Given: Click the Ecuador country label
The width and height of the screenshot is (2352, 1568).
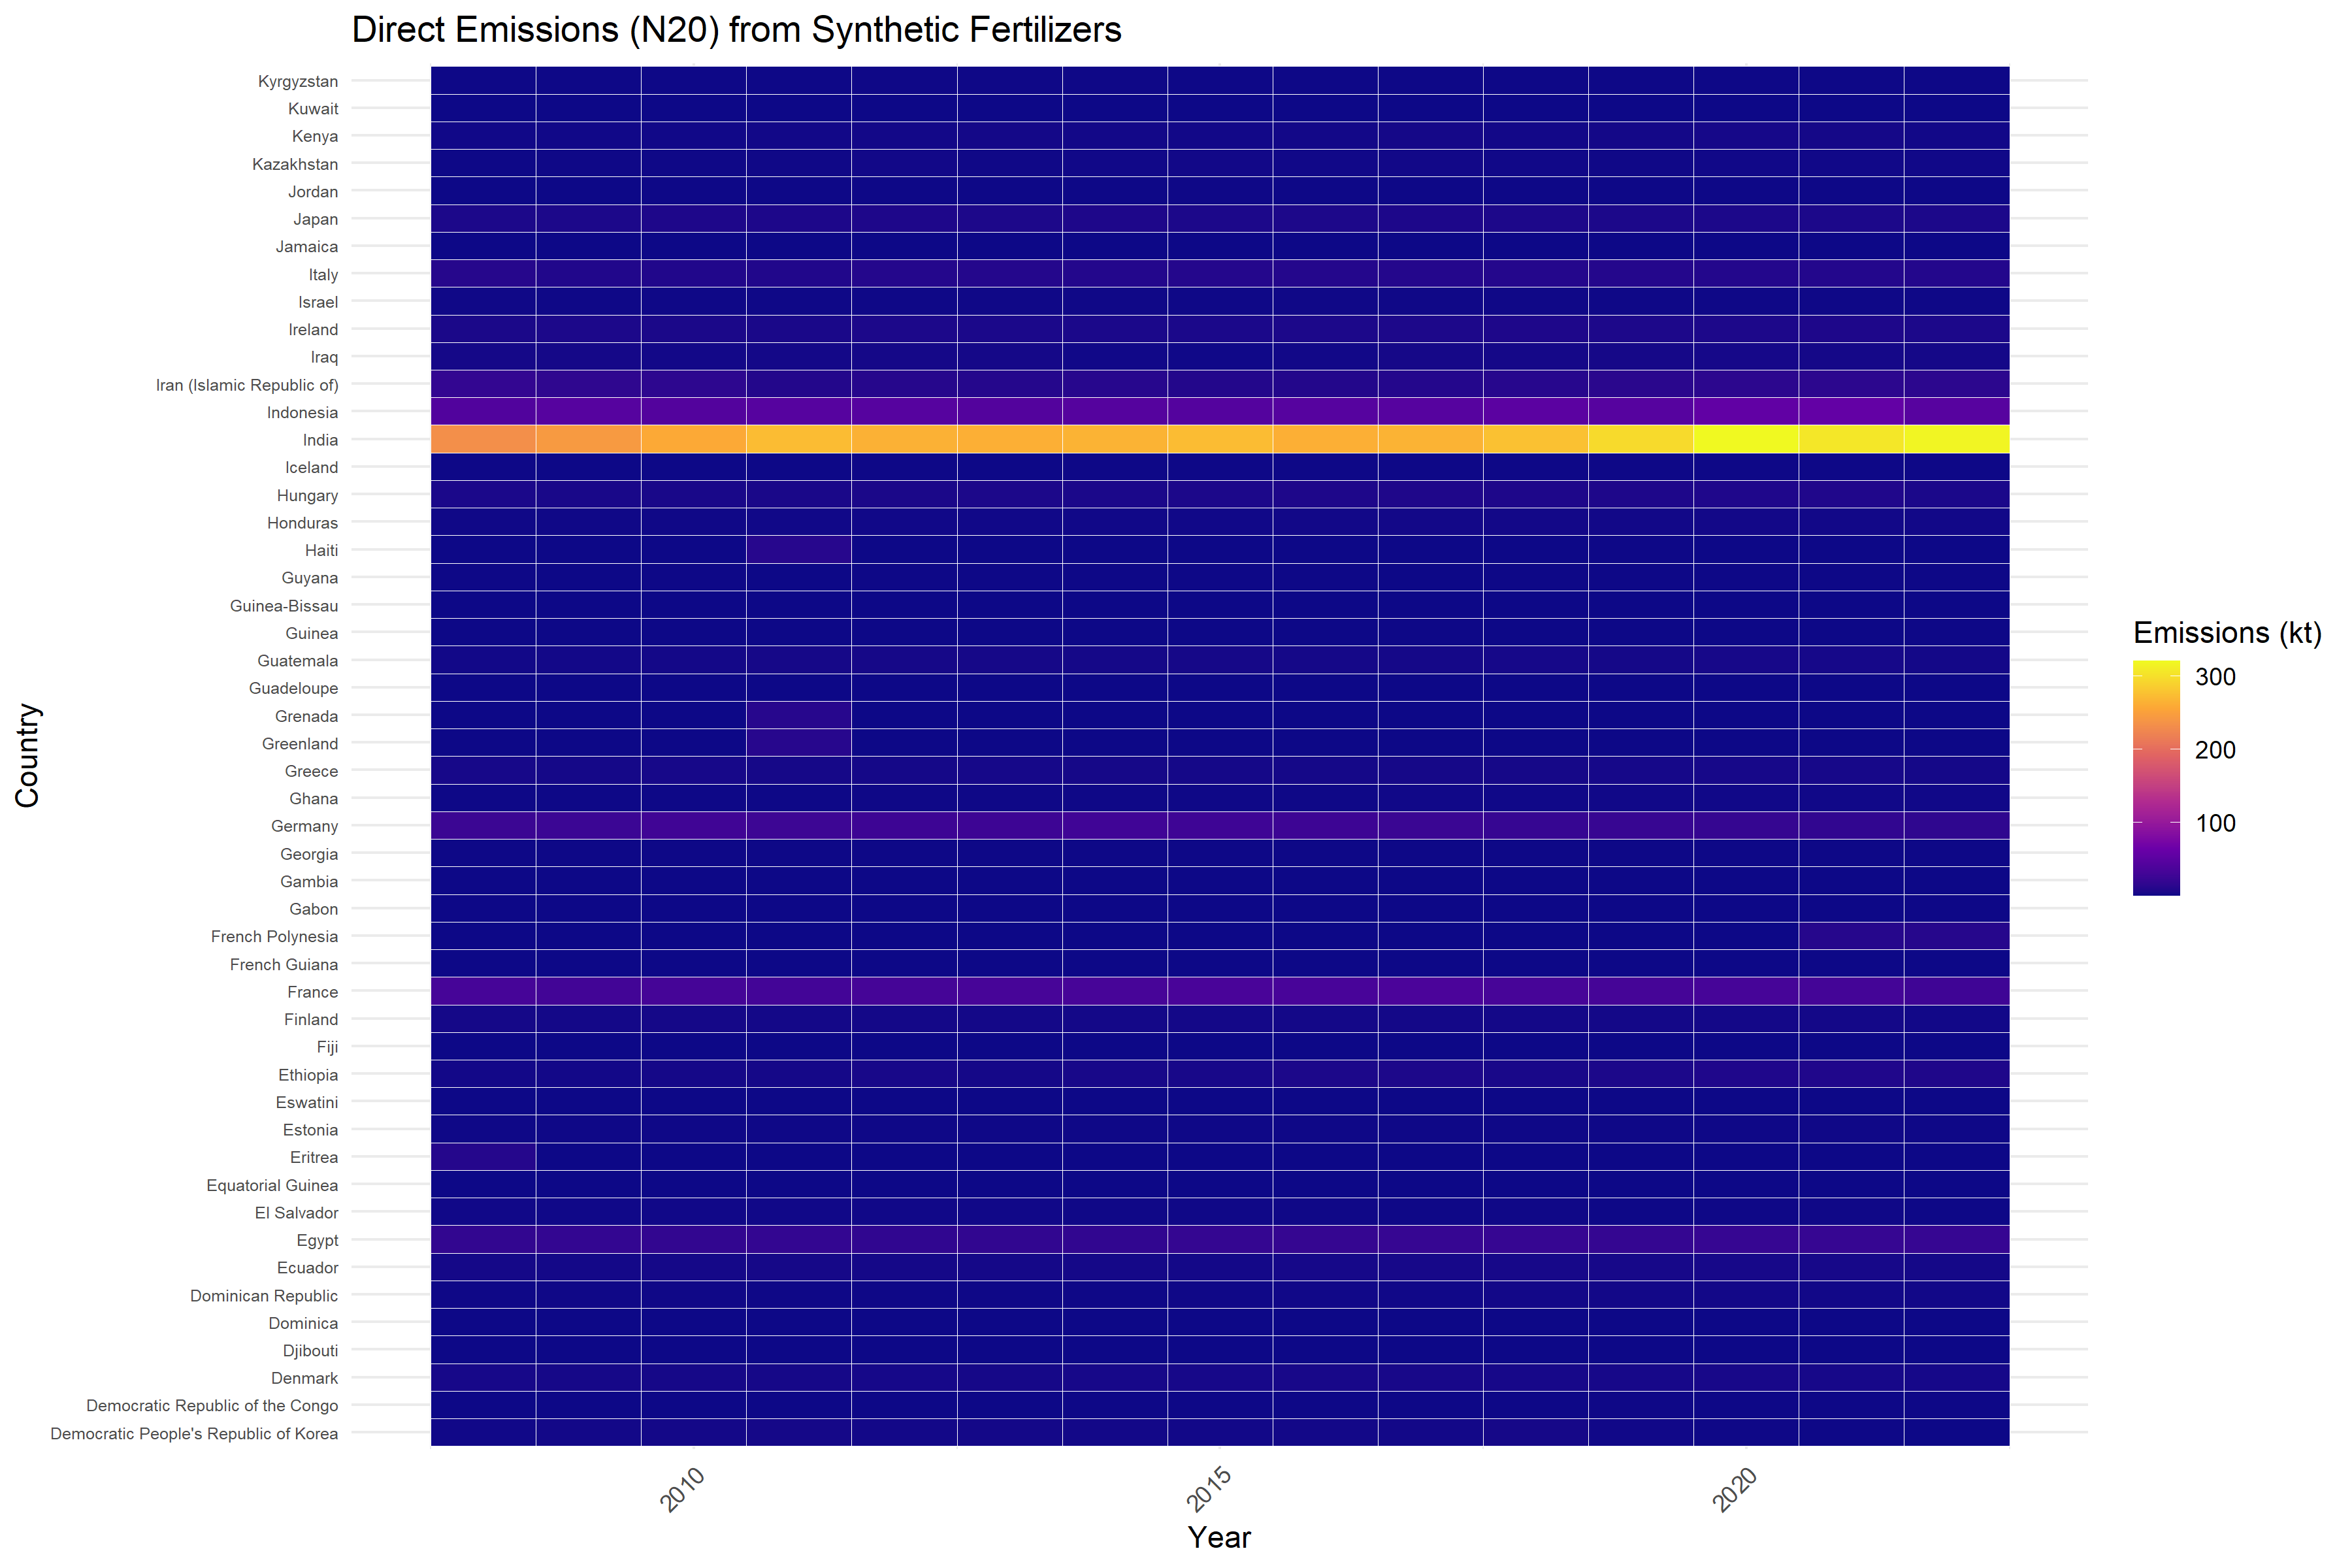Looking at the screenshot, I should (307, 1268).
